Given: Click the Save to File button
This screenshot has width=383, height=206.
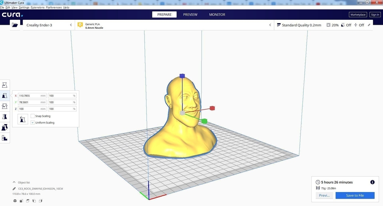Looking at the screenshot, I should tap(355, 195).
